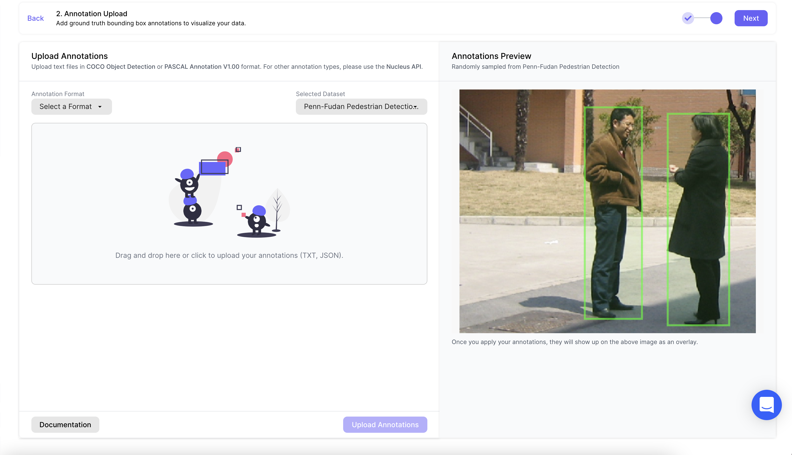Open the Select a Format dropdown

(71, 107)
